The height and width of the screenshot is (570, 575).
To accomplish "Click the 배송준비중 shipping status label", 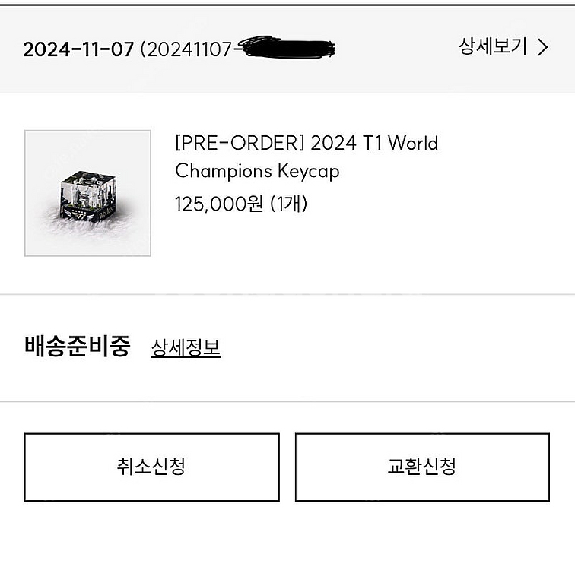I will coord(78,346).
